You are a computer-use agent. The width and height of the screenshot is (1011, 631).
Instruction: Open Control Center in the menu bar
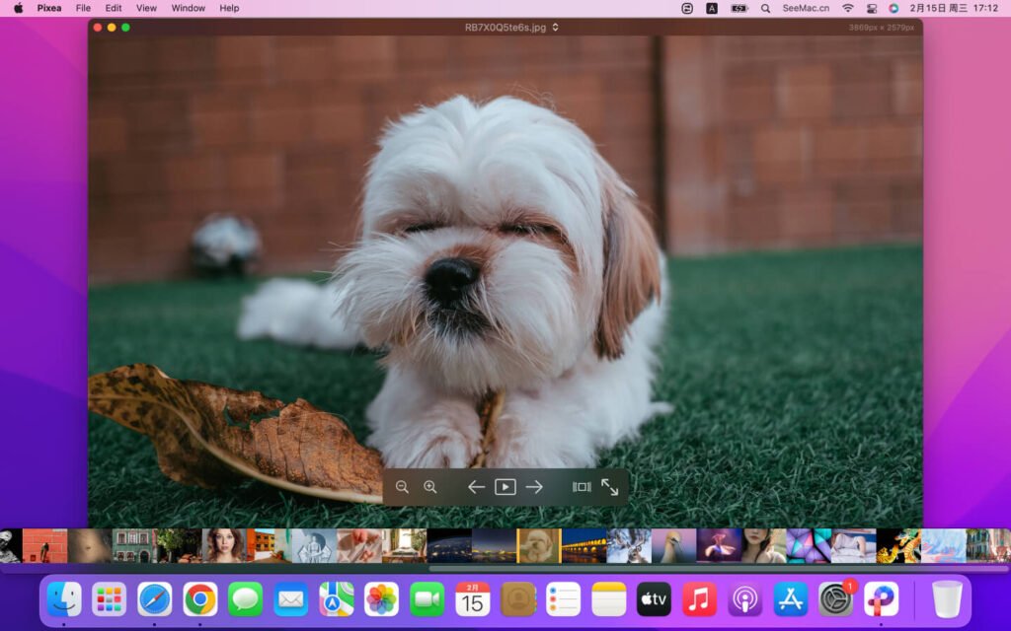click(x=870, y=8)
